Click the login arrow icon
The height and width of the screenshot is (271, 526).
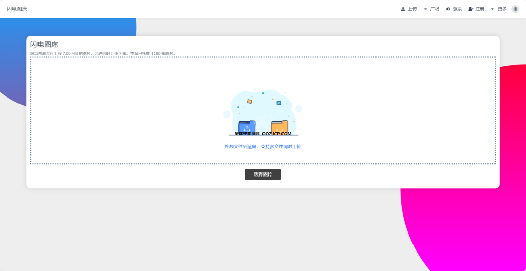click(448, 9)
